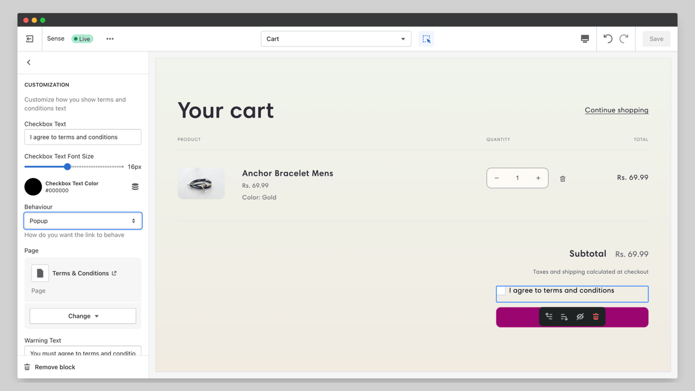Delete block with red trash icon
695x391 pixels.
coord(596,317)
